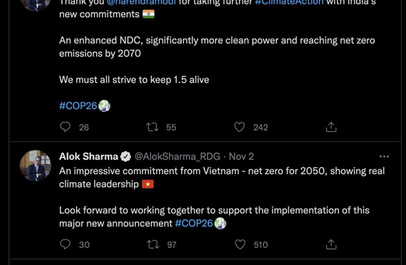Open #COP26 hashtag in the Vietnam tweet
The height and width of the screenshot is (265, 406).
194,223
